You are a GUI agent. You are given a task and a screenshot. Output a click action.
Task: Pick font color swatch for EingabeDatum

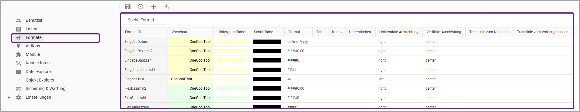point(267,42)
